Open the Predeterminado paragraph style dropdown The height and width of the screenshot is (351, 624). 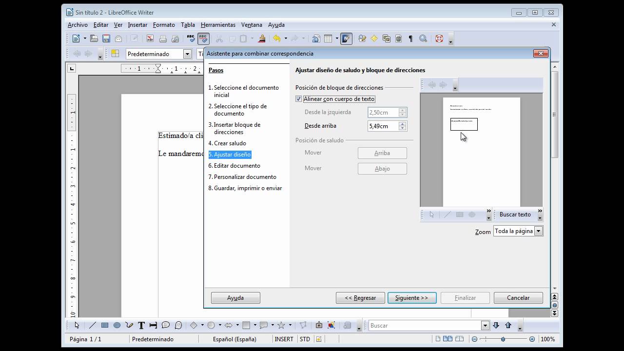187,54
